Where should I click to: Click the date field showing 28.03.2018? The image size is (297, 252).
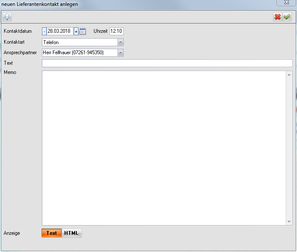(60, 31)
